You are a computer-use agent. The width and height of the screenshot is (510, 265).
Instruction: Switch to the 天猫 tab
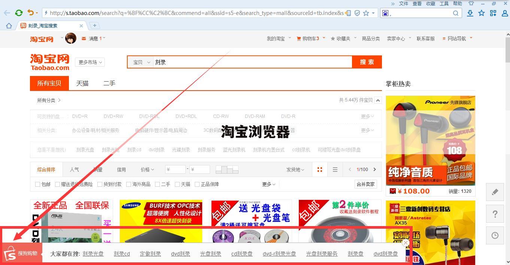pos(82,83)
